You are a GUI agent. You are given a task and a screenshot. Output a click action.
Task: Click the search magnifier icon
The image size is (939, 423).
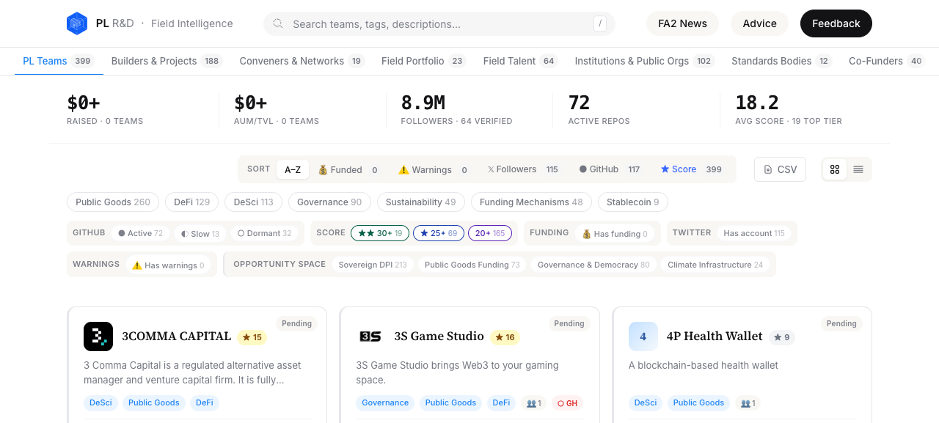278,23
